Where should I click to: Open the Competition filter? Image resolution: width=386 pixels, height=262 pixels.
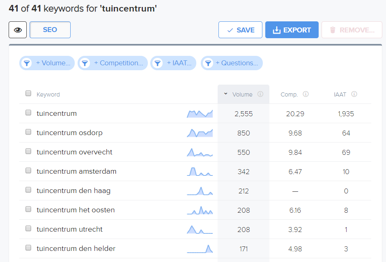point(113,63)
